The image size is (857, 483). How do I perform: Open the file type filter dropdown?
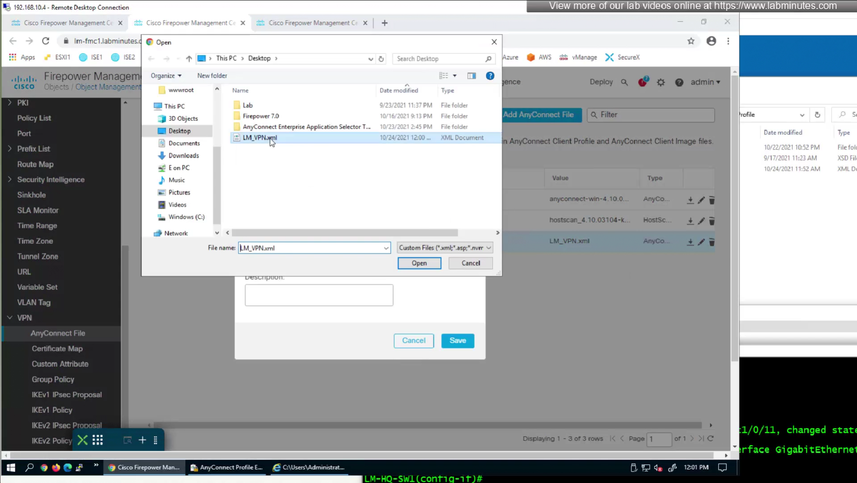(x=444, y=248)
